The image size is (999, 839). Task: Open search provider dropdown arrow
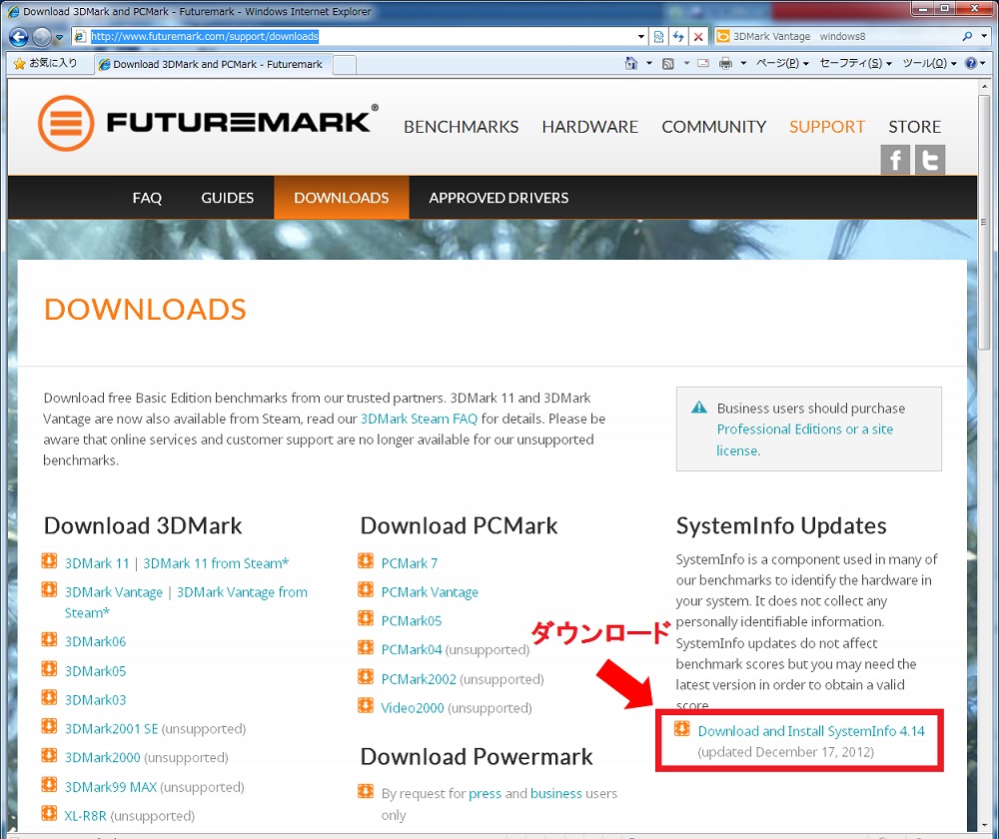pos(984,37)
